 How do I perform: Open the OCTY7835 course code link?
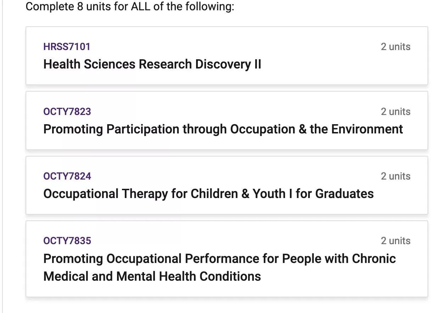click(x=67, y=241)
